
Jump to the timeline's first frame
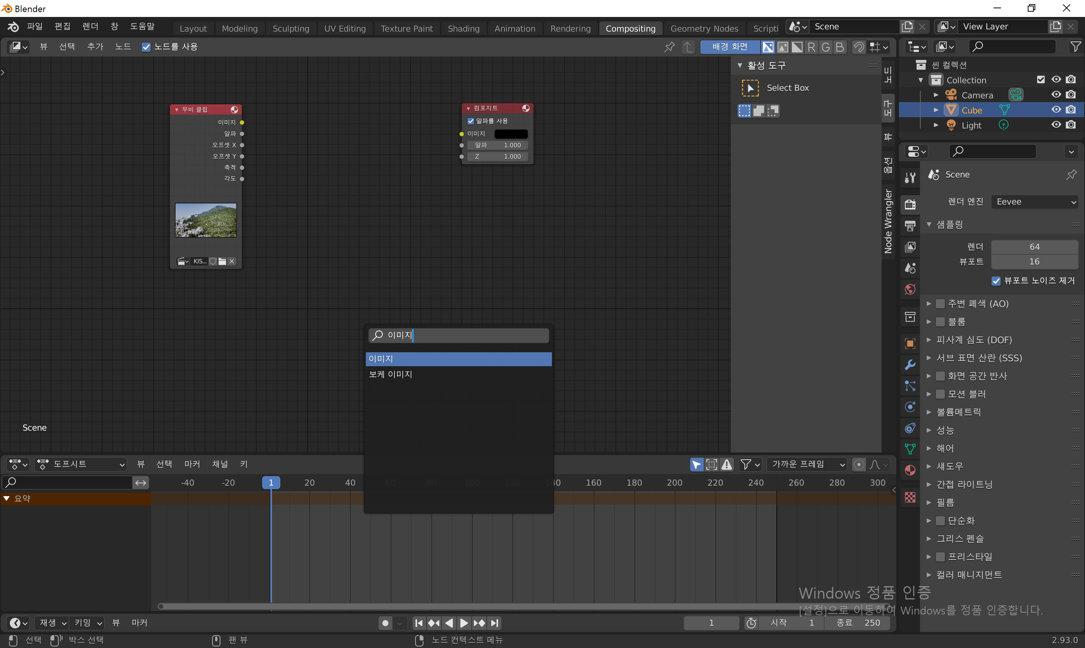pyautogui.click(x=419, y=623)
